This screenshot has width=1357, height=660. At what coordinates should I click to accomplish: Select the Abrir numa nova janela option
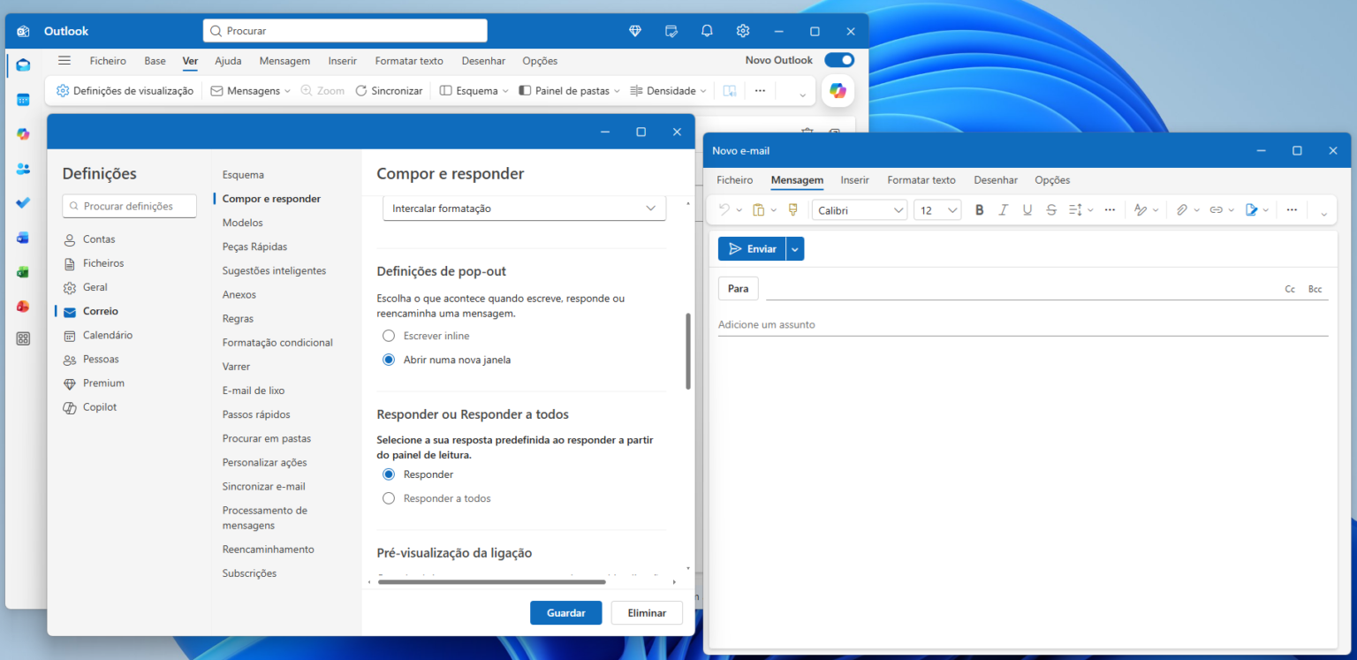click(x=389, y=360)
